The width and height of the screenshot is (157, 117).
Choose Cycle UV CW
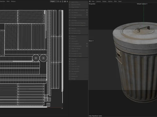(78, 69)
